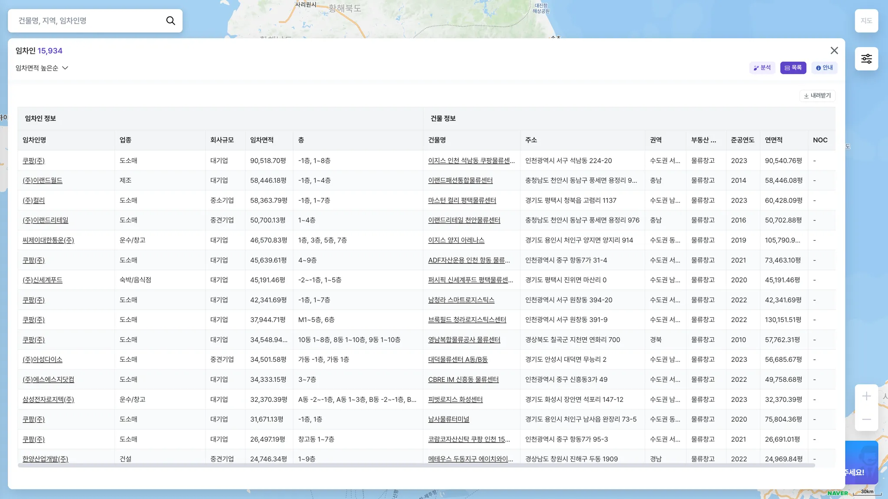Click the 준공연도 column header

742,140
